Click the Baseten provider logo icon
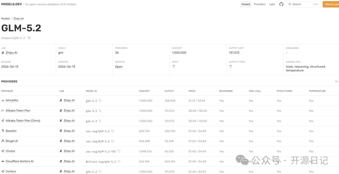The image size is (339, 174). 3,131
